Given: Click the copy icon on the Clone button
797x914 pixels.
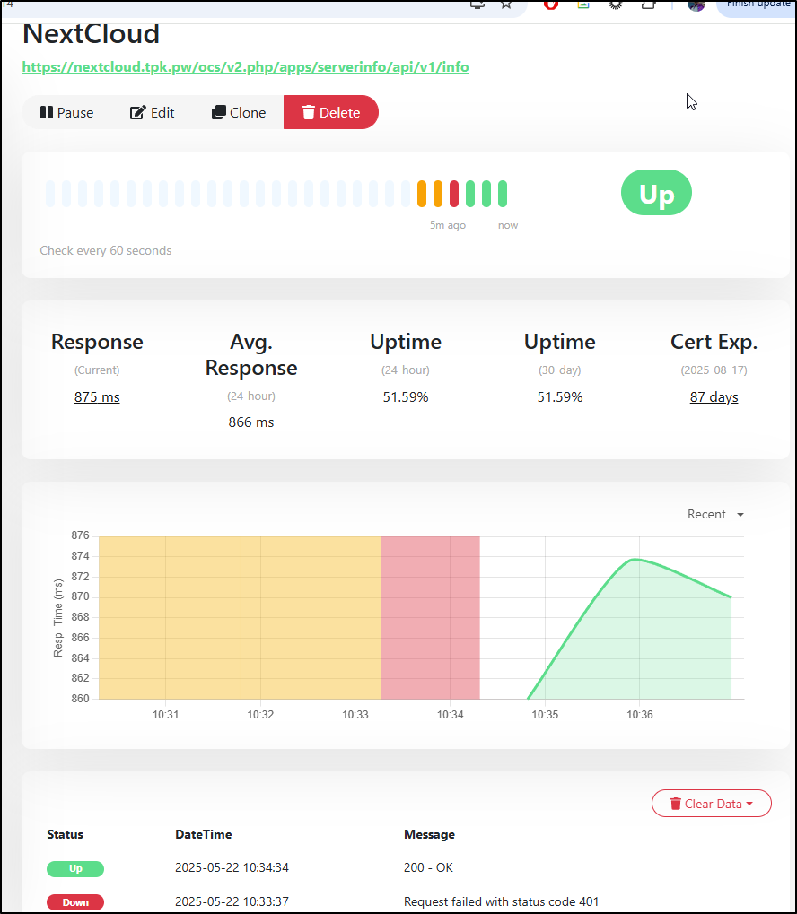Looking at the screenshot, I should pyautogui.click(x=218, y=112).
